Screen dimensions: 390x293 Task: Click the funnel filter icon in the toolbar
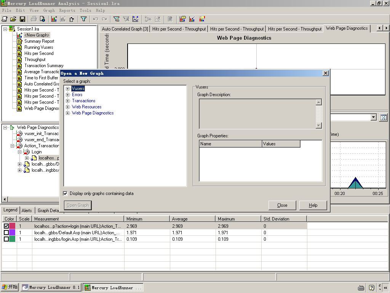(84, 19)
